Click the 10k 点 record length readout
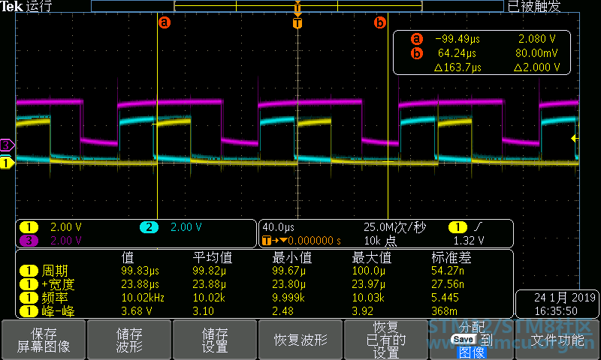 click(x=381, y=241)
